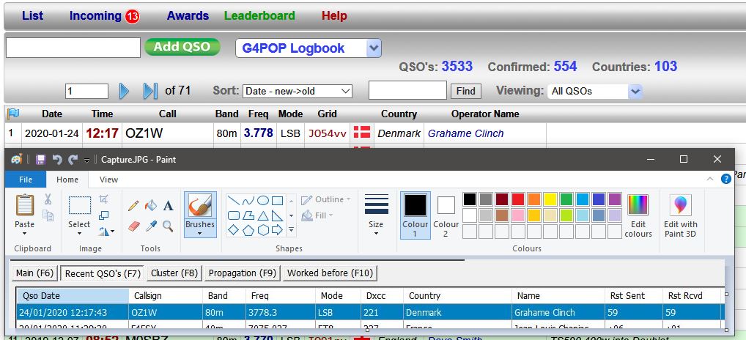Click the Grahame Clinch operator link
Viewport: 746px width, 340px height.
pyautogui.click(x=465, y=133)
